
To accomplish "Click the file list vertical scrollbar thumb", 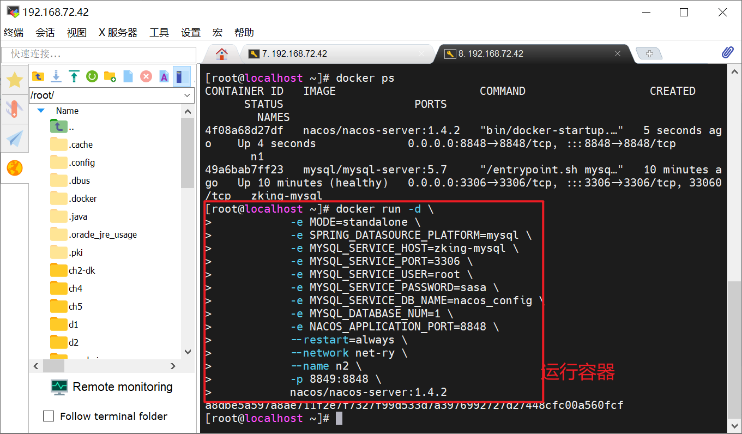I will 188,153.
